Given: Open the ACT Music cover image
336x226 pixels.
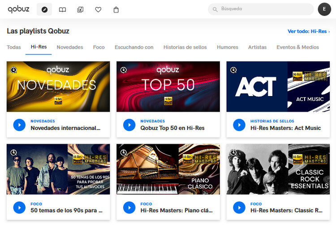Looking at the screenshot, I should pyautogui.click(x=278, y=87).
